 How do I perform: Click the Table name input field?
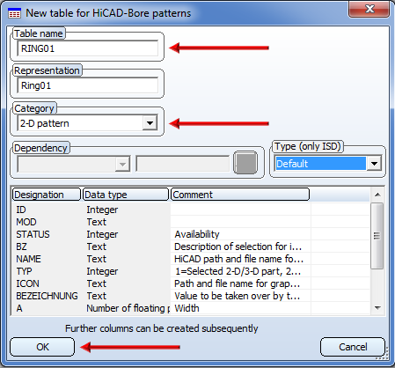pyautogui.click(x=88, y=48)
